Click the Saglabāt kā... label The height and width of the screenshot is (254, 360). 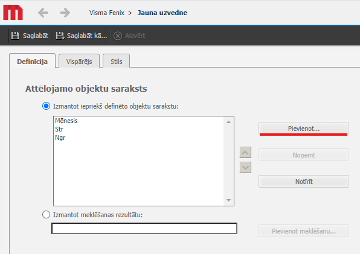pyautogui.click(x=87, y=36)
